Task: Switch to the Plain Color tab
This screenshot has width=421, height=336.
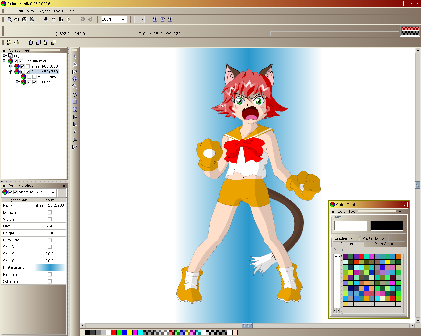Action: (384, 244)
